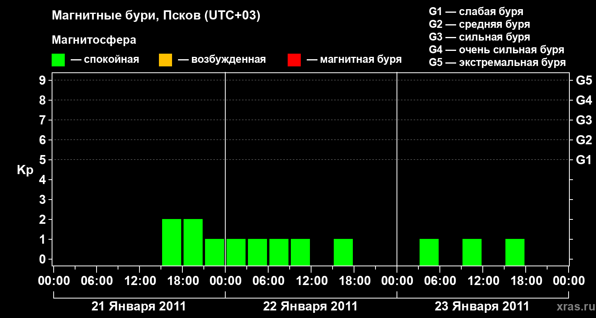
Task: Click the 'G3' label on right axis
Action: [x=584, y=120]
